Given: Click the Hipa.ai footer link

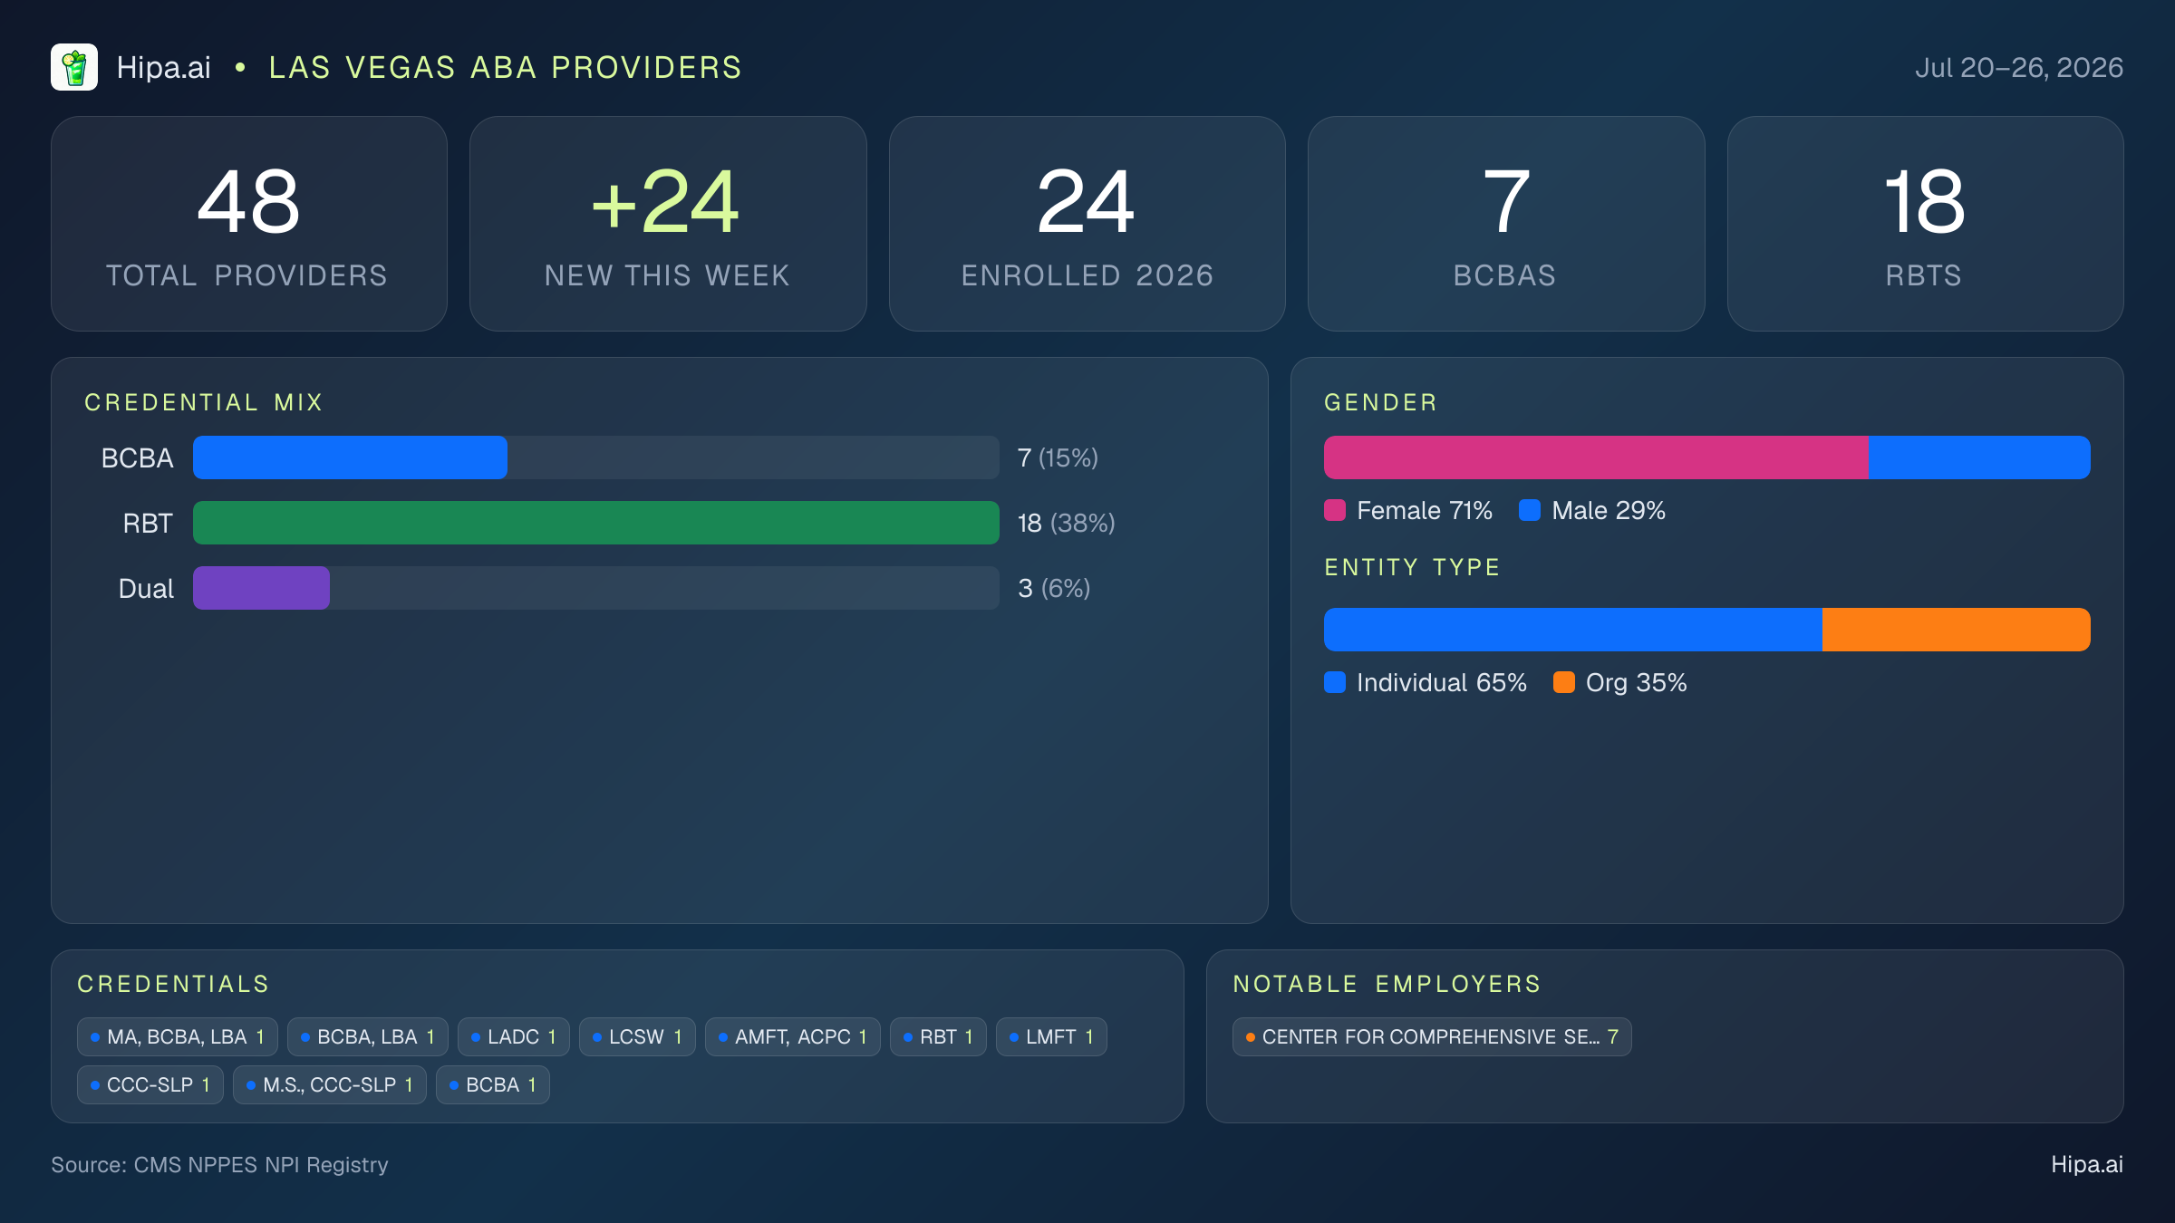Looking at the screenshot, I should pos(2087,1164).
